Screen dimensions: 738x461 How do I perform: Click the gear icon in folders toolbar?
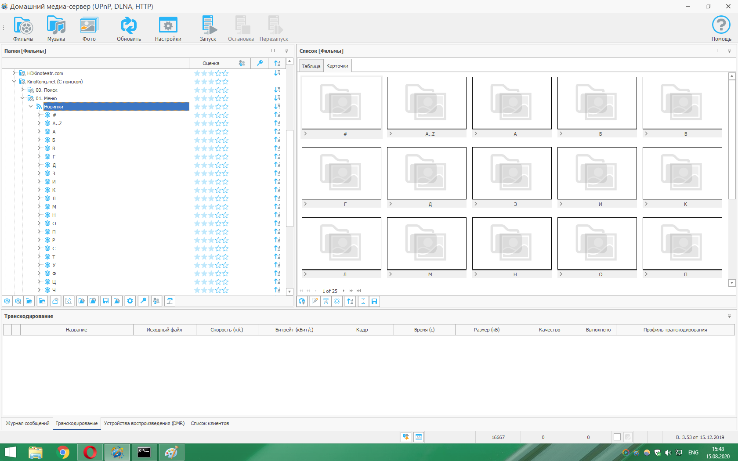pyautogui.click(x=130, y=301)
